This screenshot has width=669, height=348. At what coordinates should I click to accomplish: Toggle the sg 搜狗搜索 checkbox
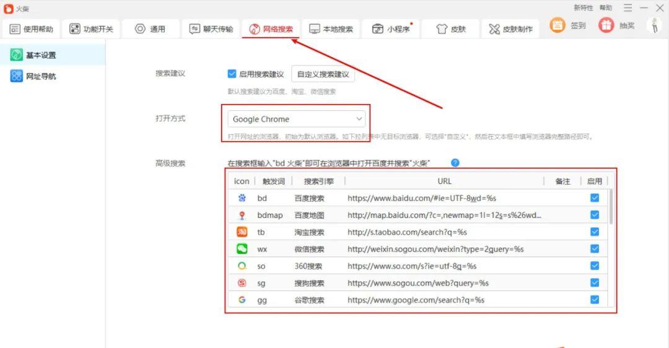594,283
